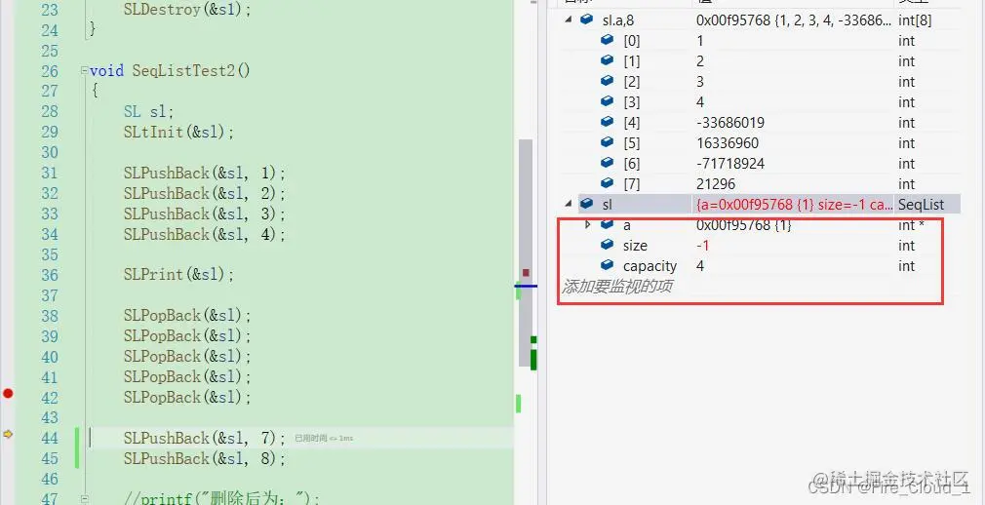Click the red sl value text {a=0x00f95768 {1} size=-1
The width and height of the screenshot is (985, 505).
(x=794, y=204)
